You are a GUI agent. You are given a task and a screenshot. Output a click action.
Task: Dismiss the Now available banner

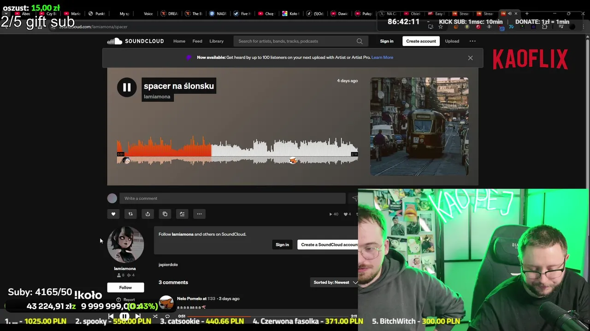[470, 58]
